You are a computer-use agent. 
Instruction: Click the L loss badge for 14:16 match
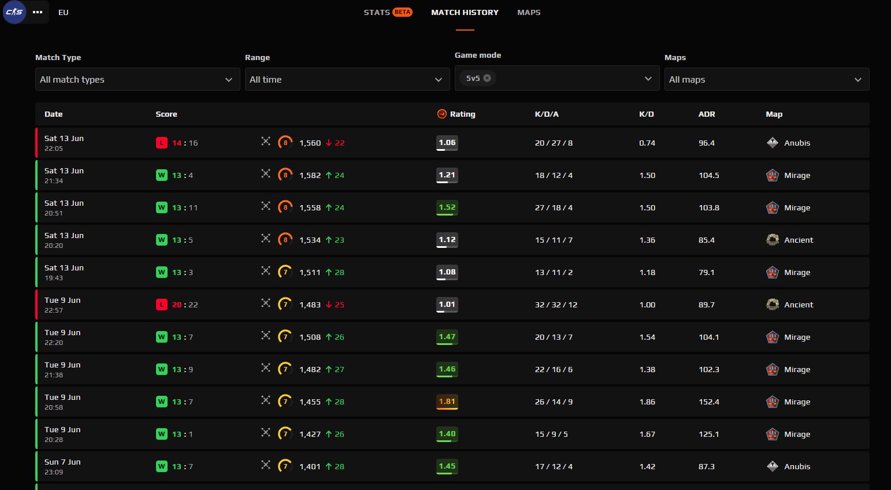pos(162,143)
